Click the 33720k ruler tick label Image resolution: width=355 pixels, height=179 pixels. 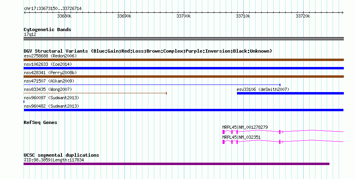point(303,16)
